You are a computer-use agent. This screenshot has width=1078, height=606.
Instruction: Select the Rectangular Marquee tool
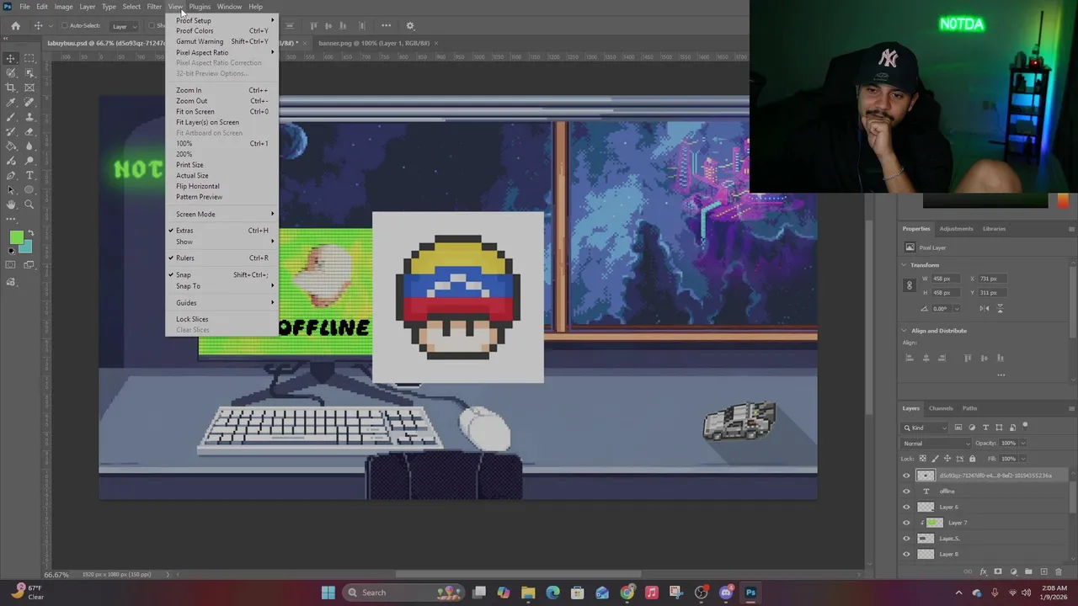pyautogui.click(x=29, y=58)
